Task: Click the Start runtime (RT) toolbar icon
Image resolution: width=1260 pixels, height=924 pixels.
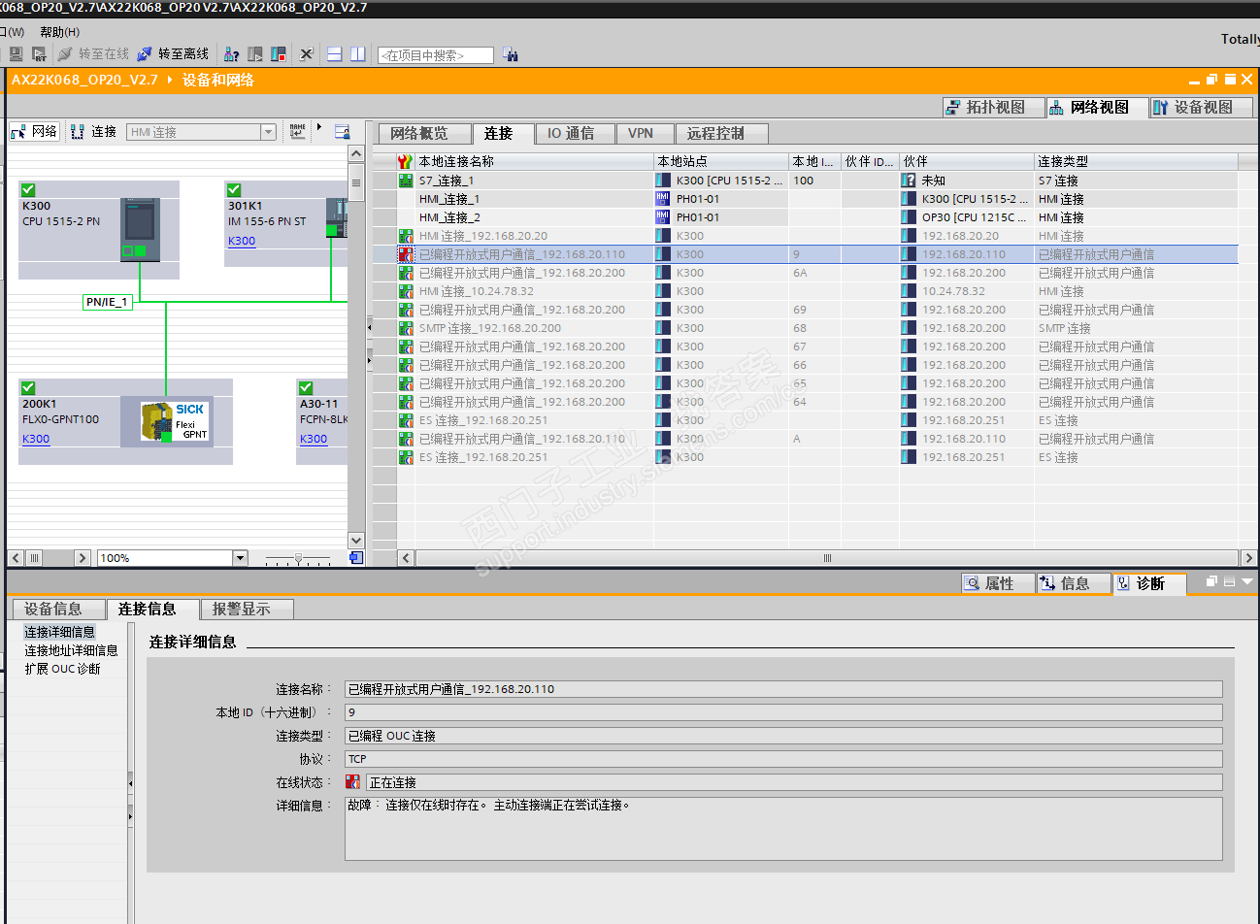Action: pyautogui.click(x=39, y=54)
